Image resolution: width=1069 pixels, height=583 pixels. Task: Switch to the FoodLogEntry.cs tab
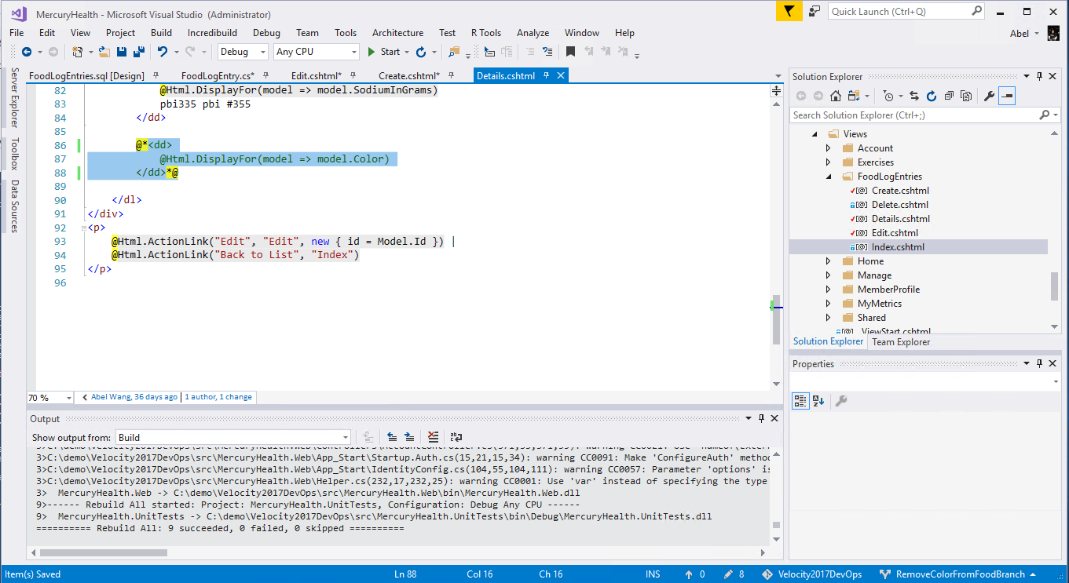[x=218, y=76]
